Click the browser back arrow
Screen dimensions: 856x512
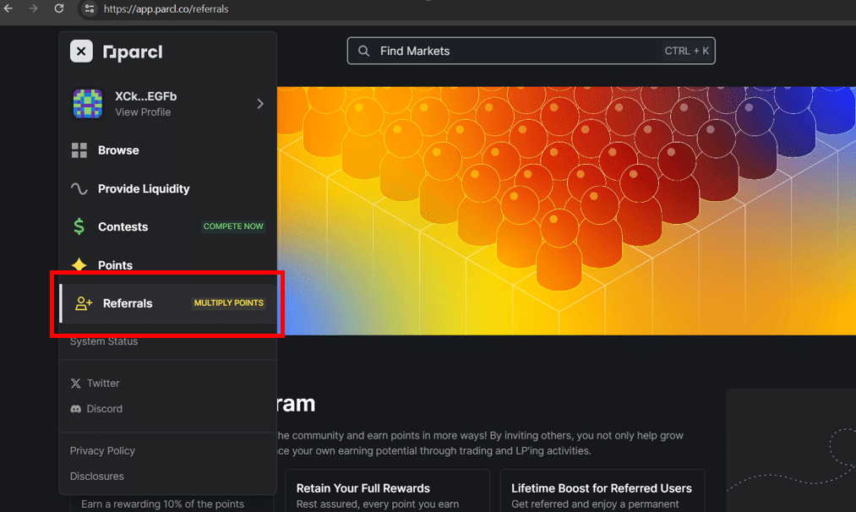(x=8, y=8)
